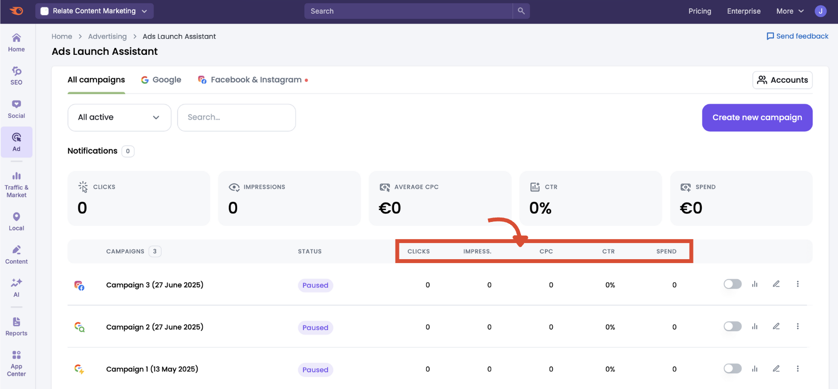838x389 pixels.
Task: Click the search magnifier button
Action: pyautogui.click(x=521, y=11)
